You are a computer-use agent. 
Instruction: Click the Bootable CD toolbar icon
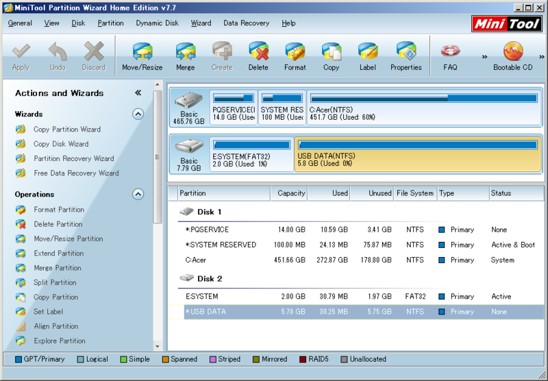click(512, 51)
